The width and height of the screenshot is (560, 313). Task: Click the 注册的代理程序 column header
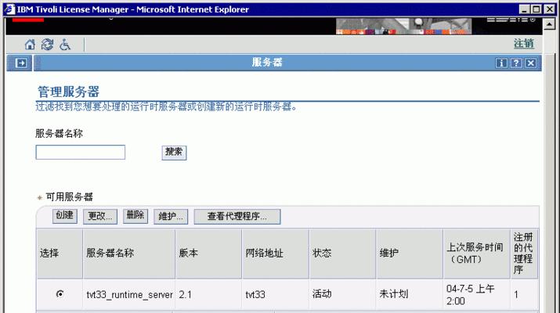click(x=523, y=254)
